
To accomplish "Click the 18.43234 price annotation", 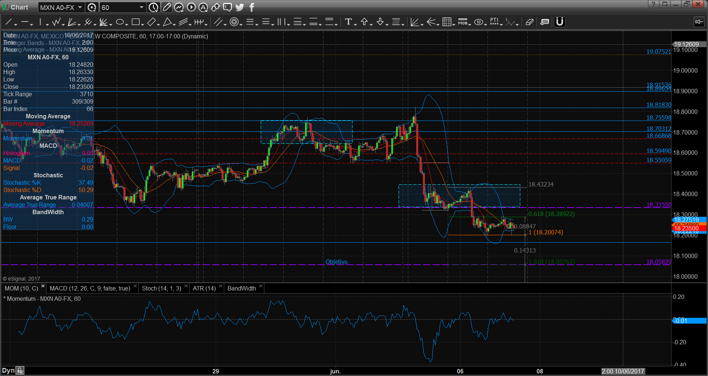I will pos(541,184).
